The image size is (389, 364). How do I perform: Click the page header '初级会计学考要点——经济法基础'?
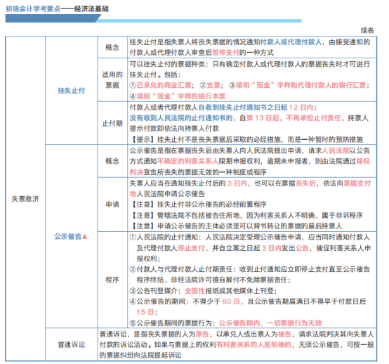57,9
